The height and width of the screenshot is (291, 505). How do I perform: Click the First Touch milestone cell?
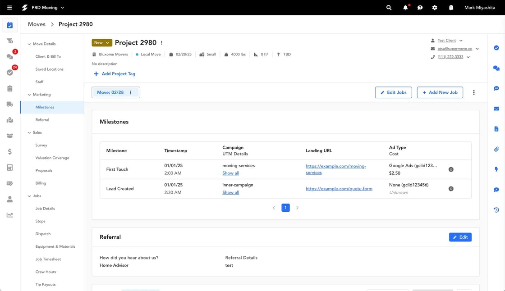click(117, 169)
